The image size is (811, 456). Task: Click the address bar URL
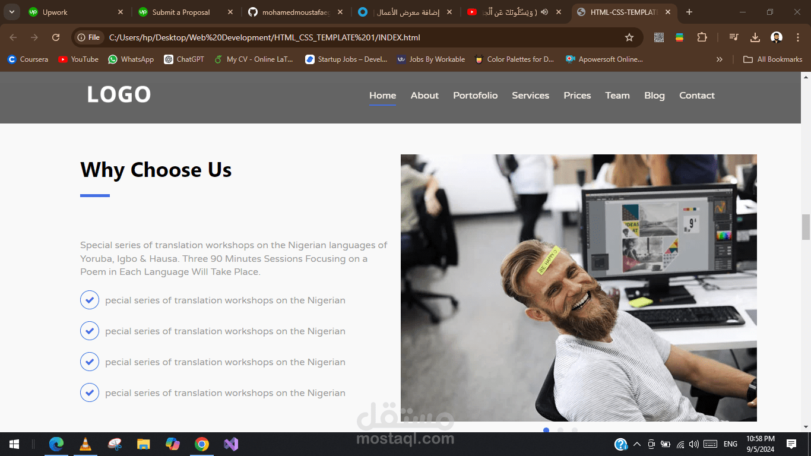(265, 37)
